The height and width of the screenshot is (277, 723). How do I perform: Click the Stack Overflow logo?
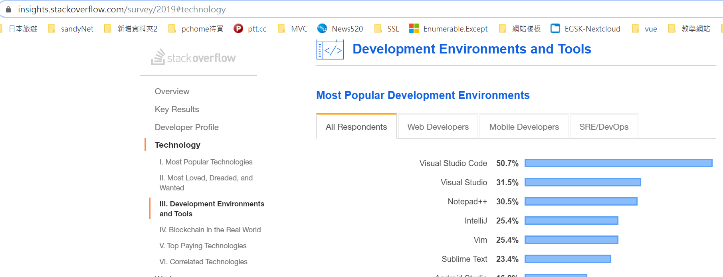[193, 57]
